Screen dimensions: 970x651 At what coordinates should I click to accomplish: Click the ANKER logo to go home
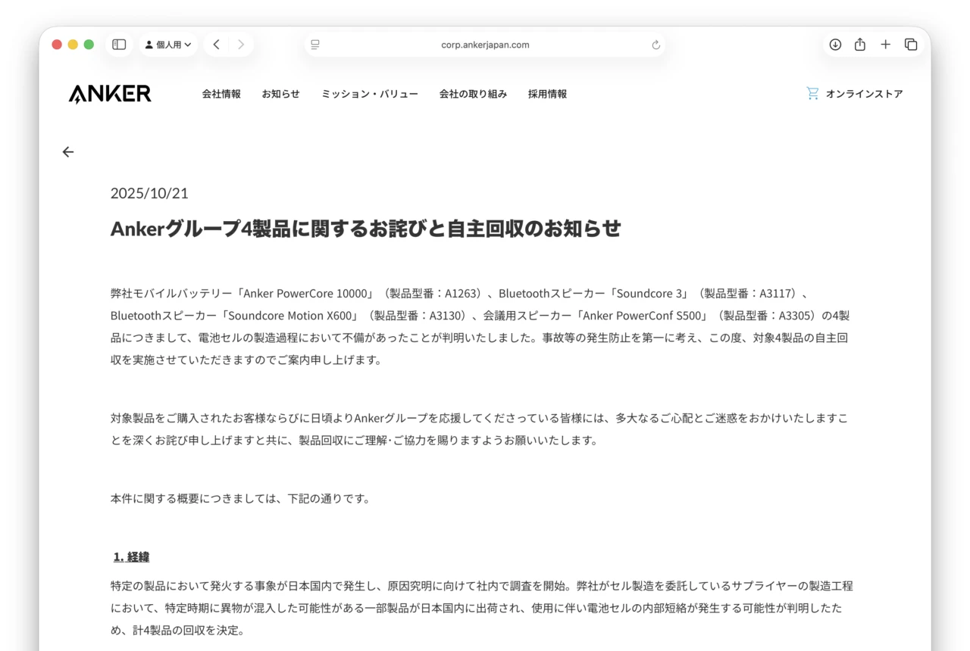pos(109,93)
